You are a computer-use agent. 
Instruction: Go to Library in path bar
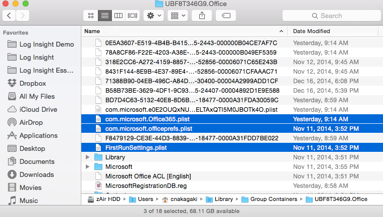[219, 199]
